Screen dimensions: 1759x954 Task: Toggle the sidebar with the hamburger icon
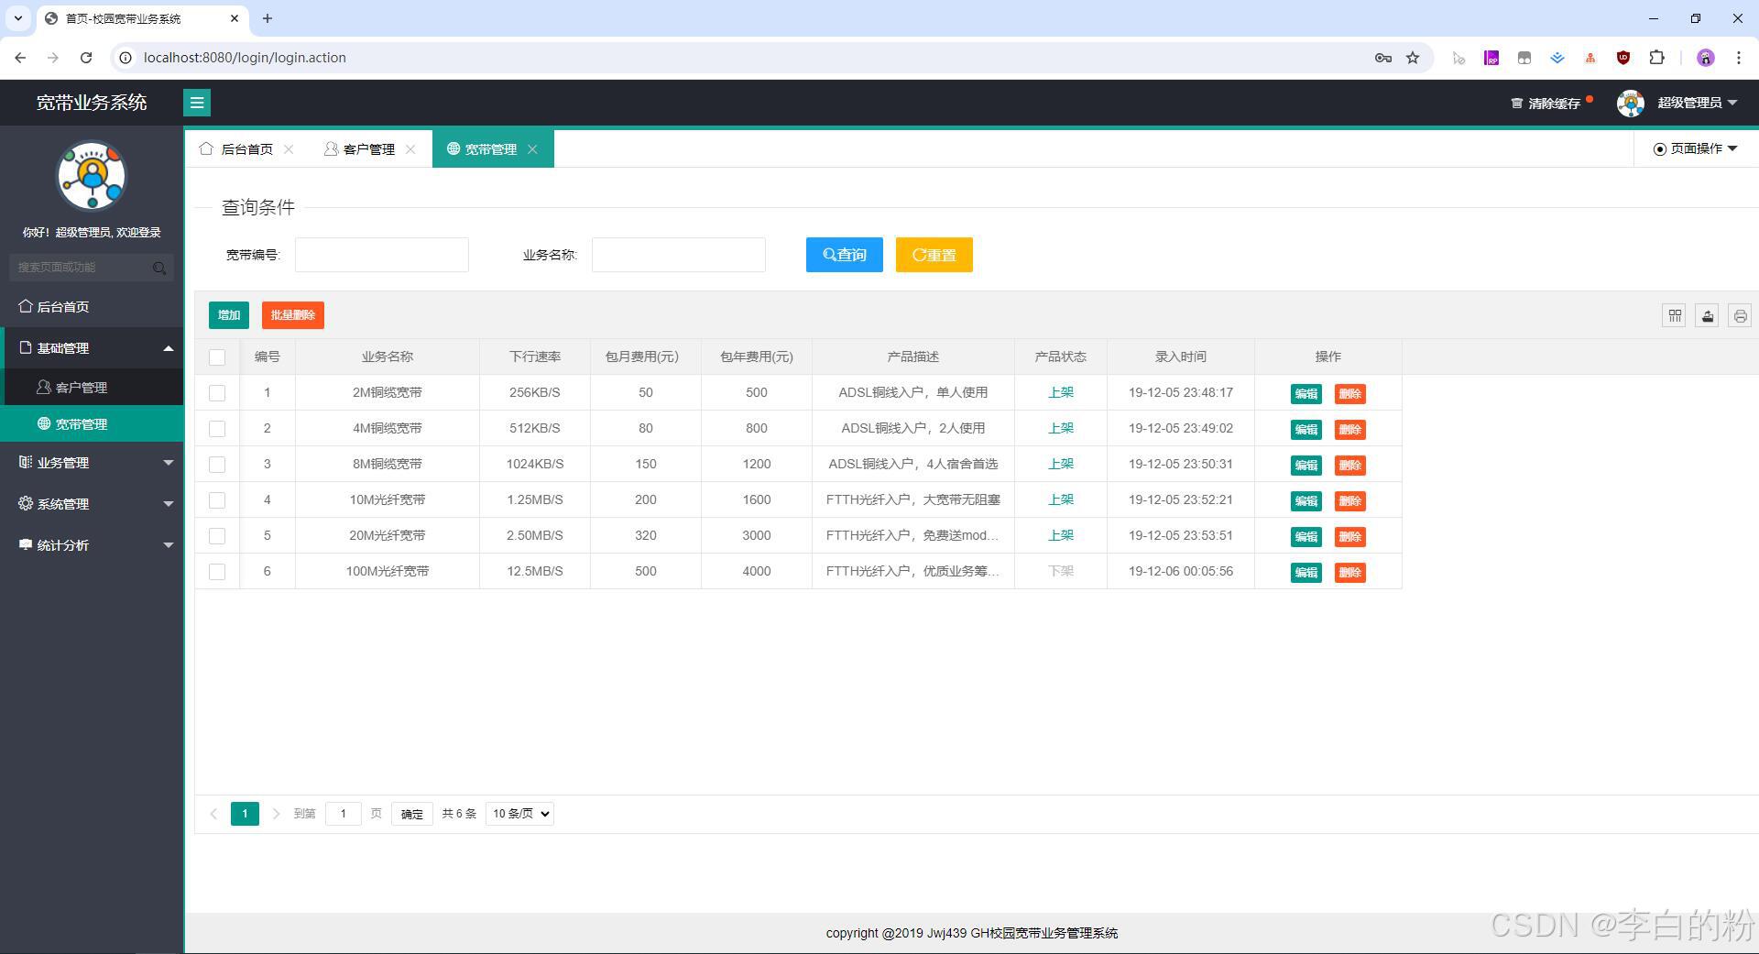(197, 103)
